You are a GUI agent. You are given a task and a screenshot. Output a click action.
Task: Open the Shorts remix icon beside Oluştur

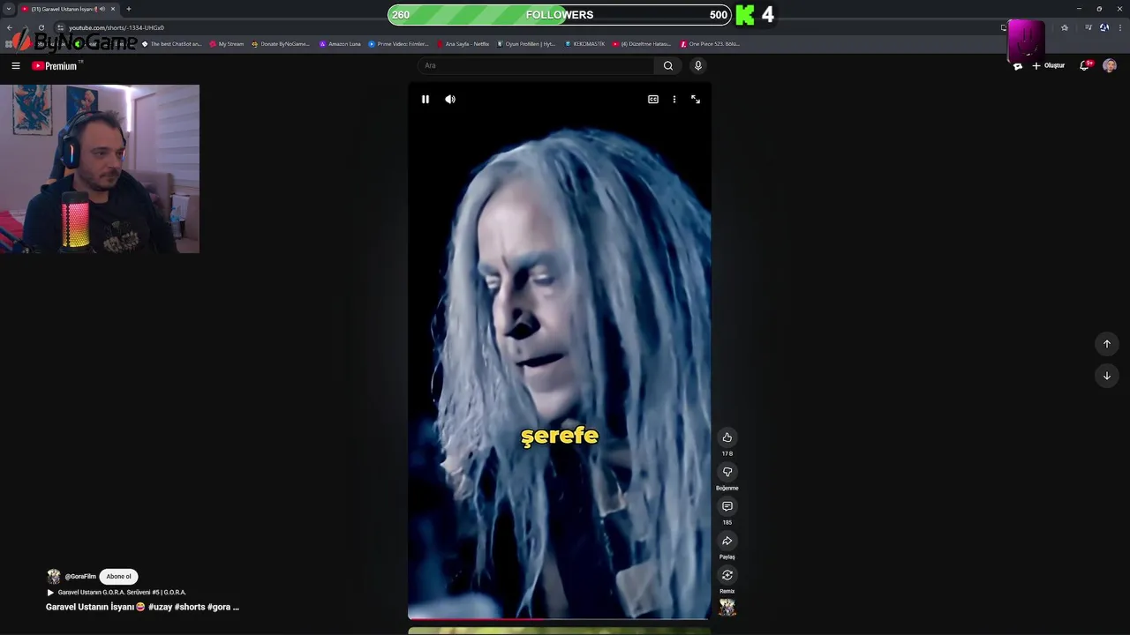tap(1018, 65)
